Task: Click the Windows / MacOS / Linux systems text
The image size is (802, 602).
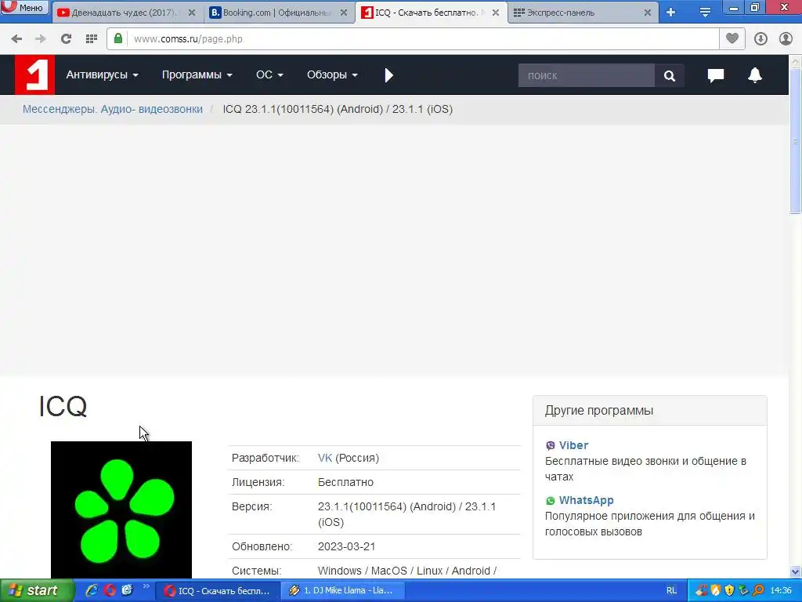Action: [407, 571]
